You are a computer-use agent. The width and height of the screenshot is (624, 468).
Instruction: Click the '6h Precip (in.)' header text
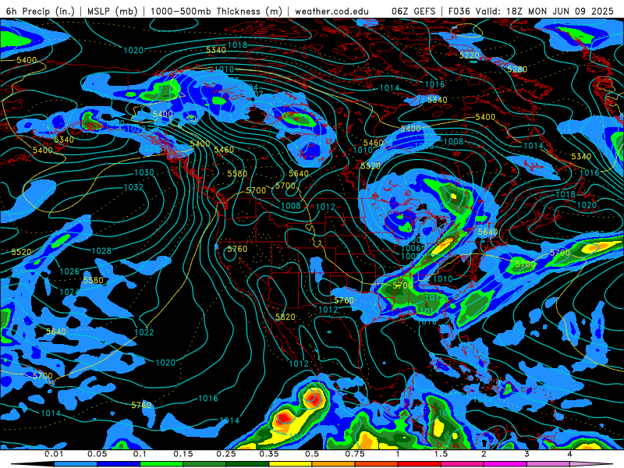41,11
